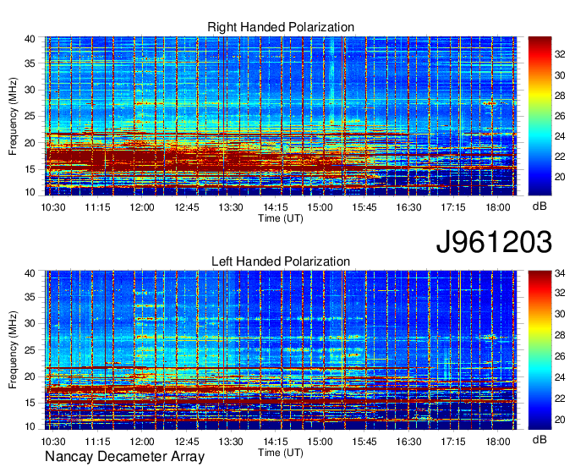Click the right-handed polarization color bar
The height and width of the screenshot is (467, 575).
(539, 116)
